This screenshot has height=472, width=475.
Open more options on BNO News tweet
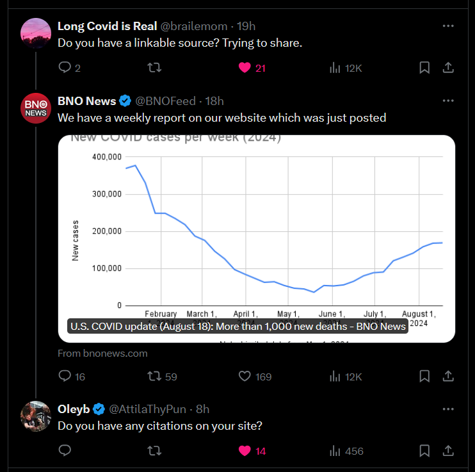point(448,101)
